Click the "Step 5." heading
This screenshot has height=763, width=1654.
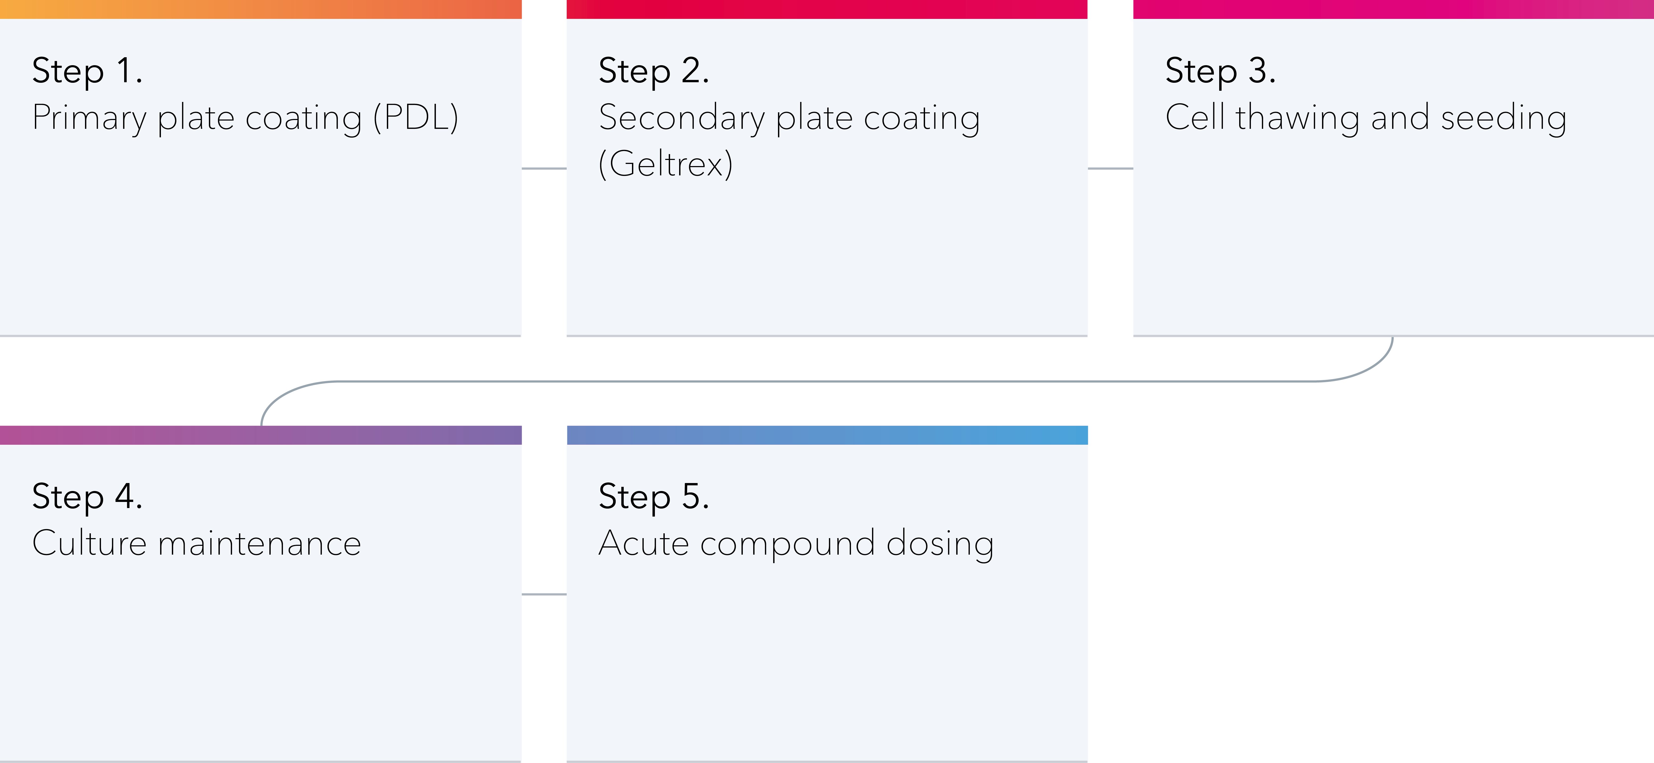pos(654,496)
